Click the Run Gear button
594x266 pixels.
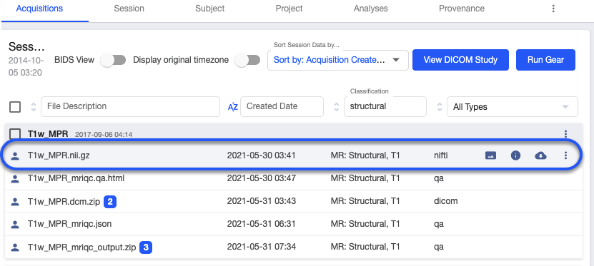pyautogui.click(x=545, y=60)
